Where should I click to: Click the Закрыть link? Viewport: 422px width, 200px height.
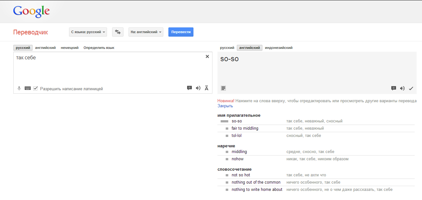coord(225,106)
